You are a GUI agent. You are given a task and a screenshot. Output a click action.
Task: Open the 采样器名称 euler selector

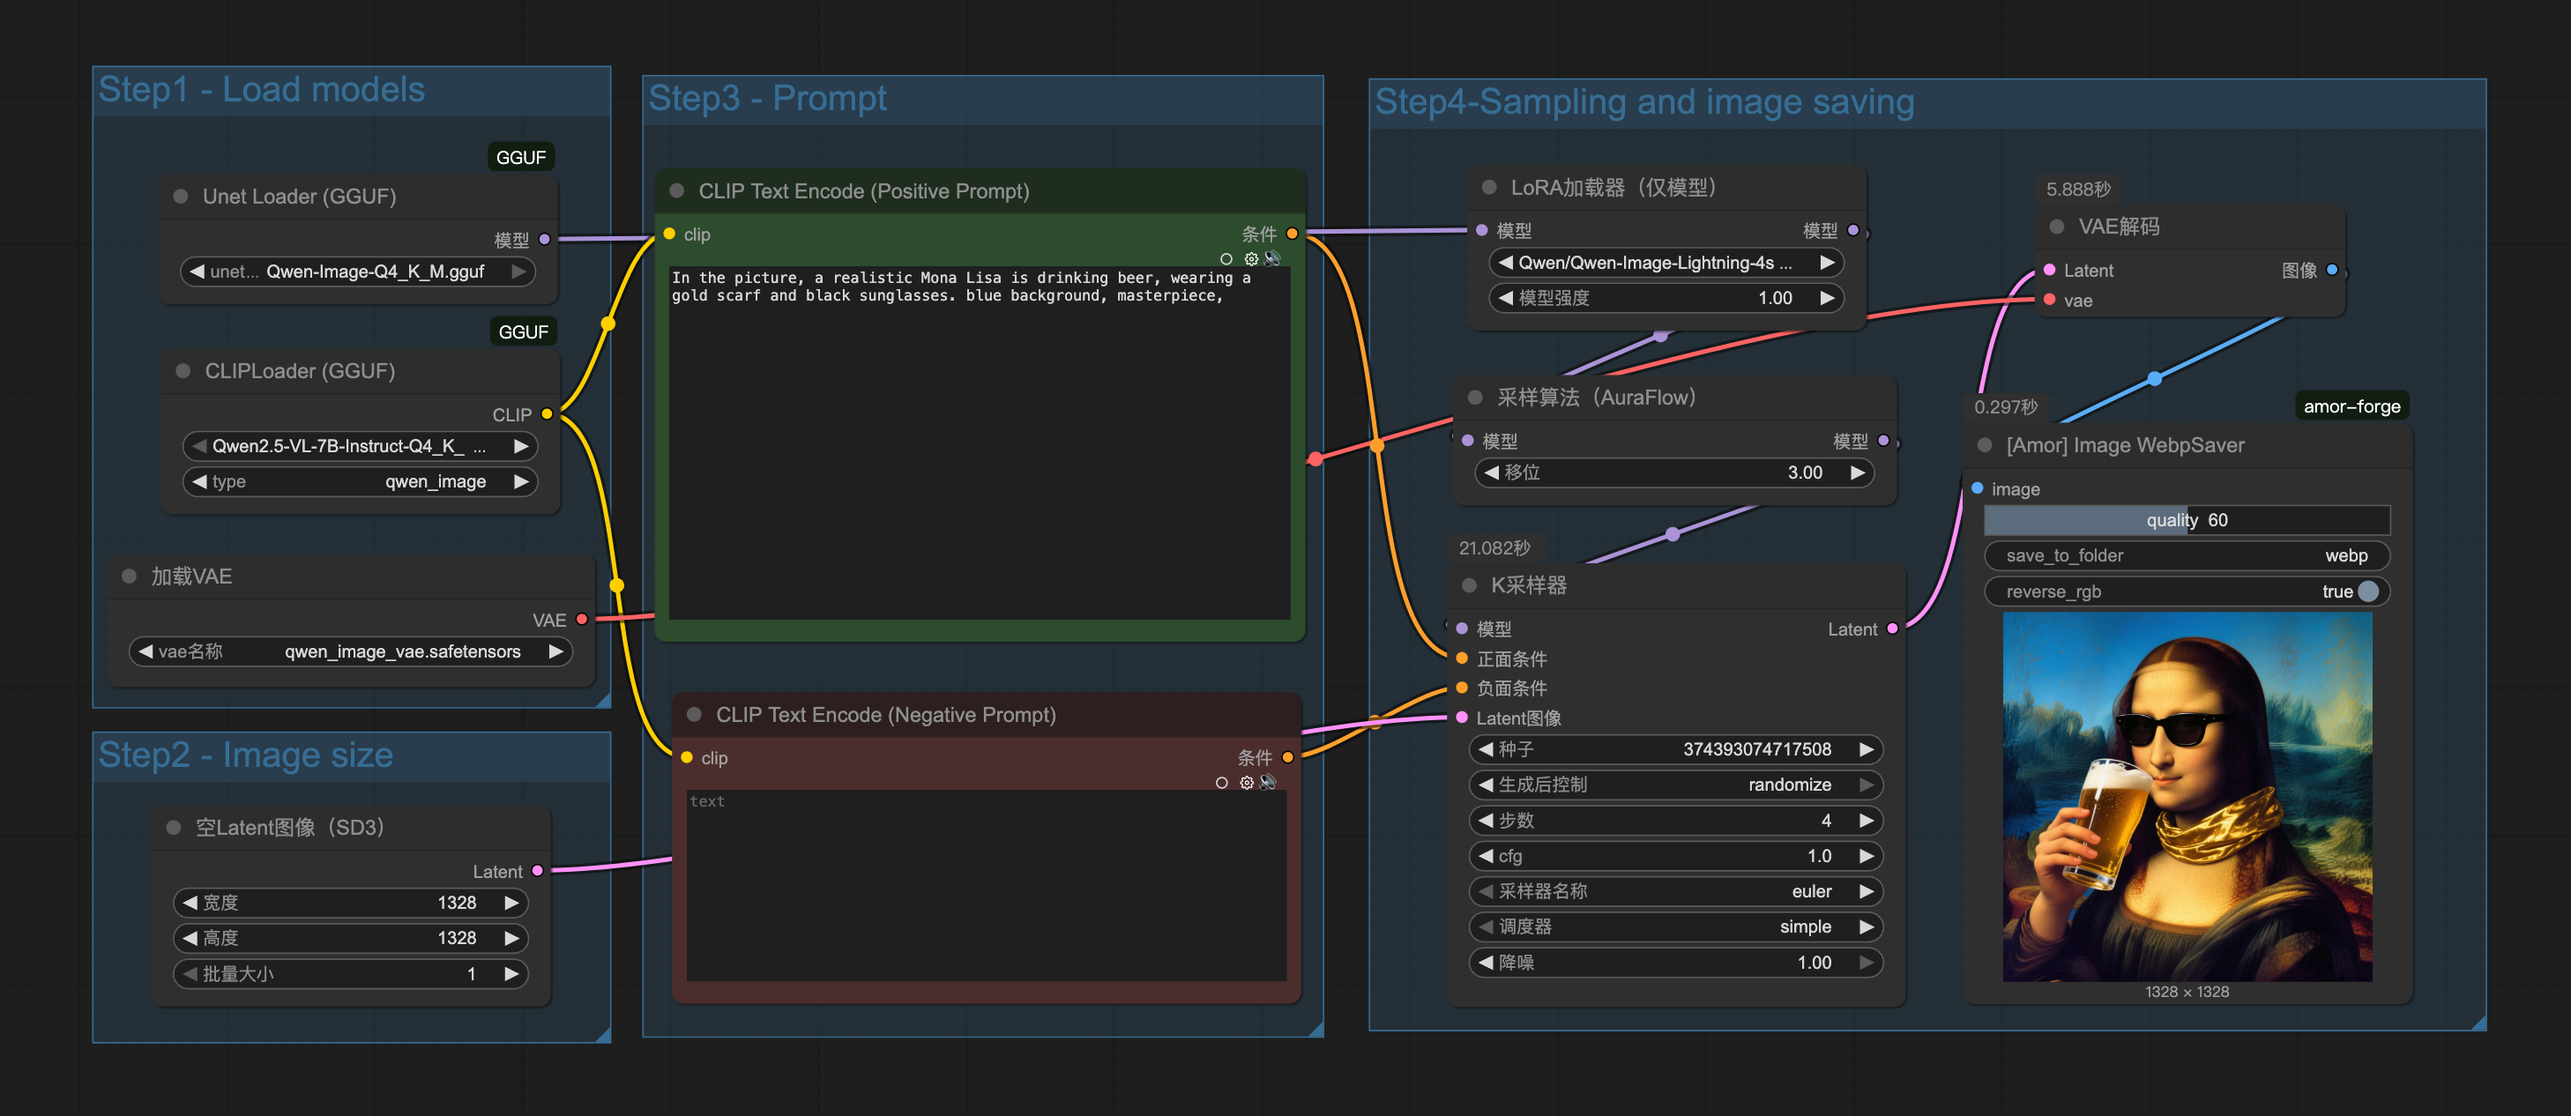(x=1676, y=891)
